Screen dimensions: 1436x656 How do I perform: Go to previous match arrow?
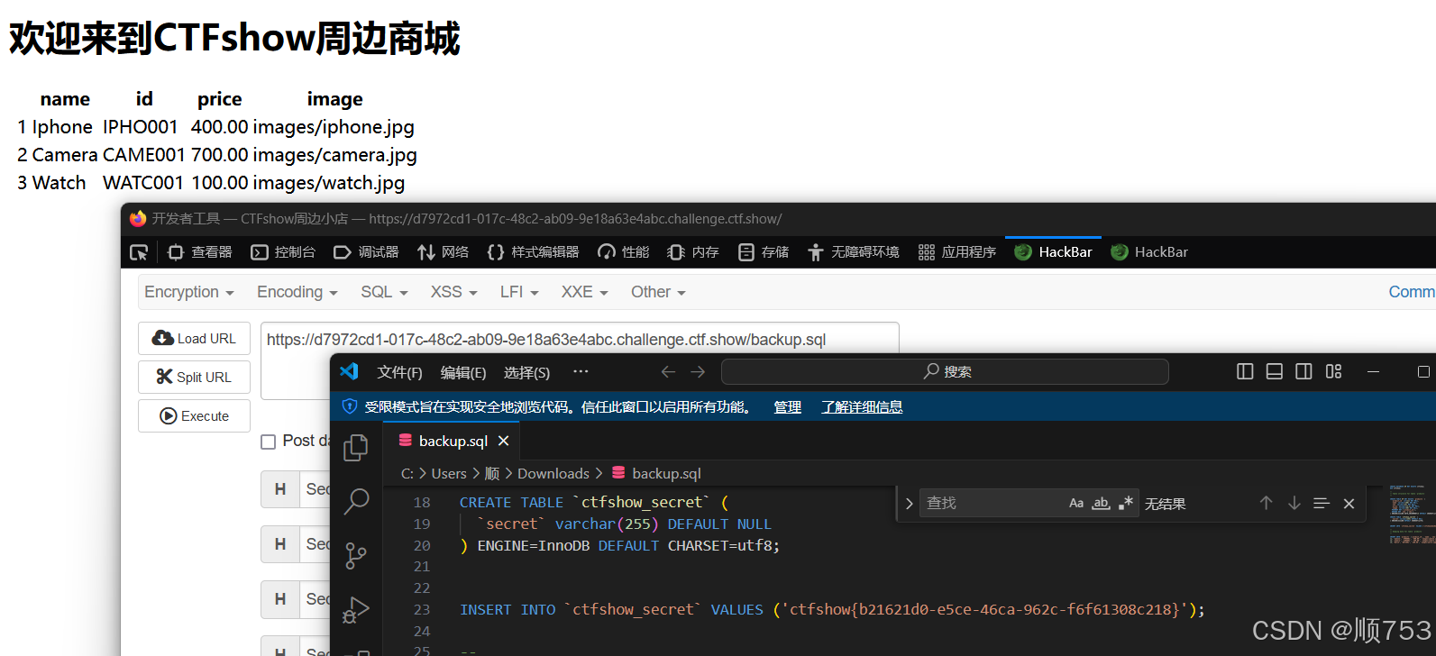1266,503
